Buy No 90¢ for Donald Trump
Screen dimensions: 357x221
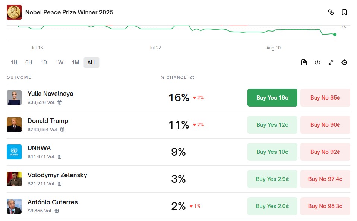325,125
